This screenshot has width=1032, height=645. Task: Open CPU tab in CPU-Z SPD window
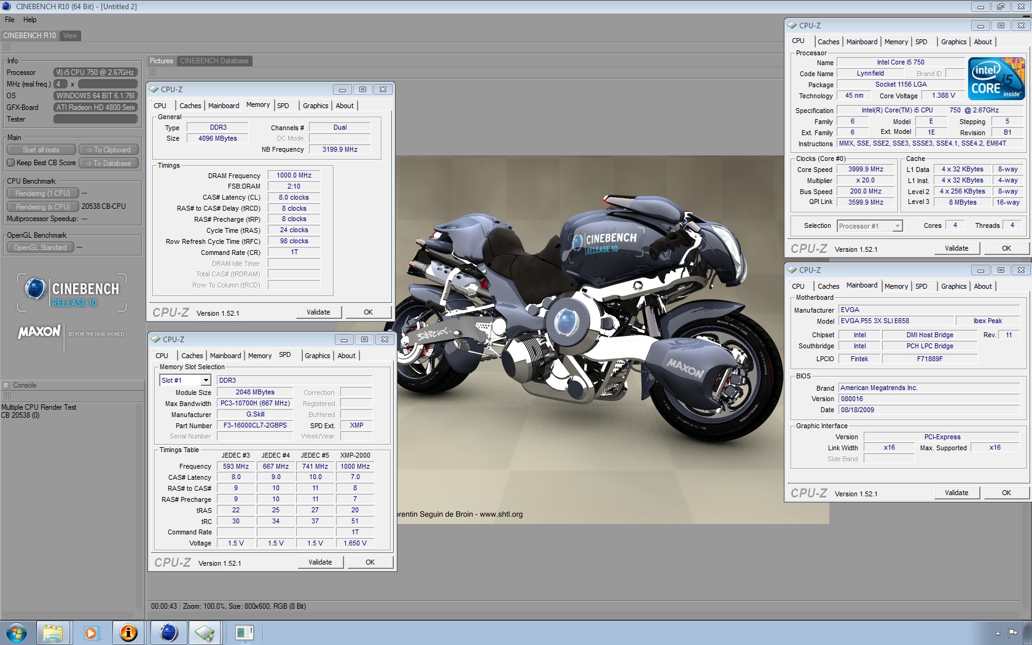tap(162, 356)
